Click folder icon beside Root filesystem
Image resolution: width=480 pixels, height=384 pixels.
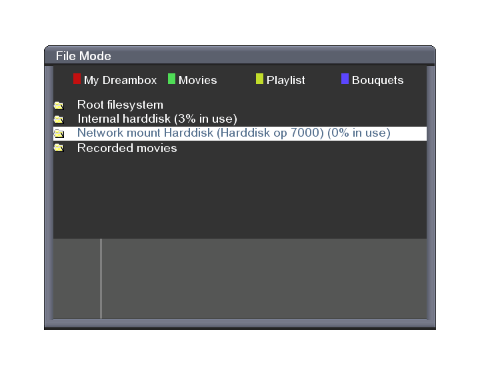(x=59, y=105)
